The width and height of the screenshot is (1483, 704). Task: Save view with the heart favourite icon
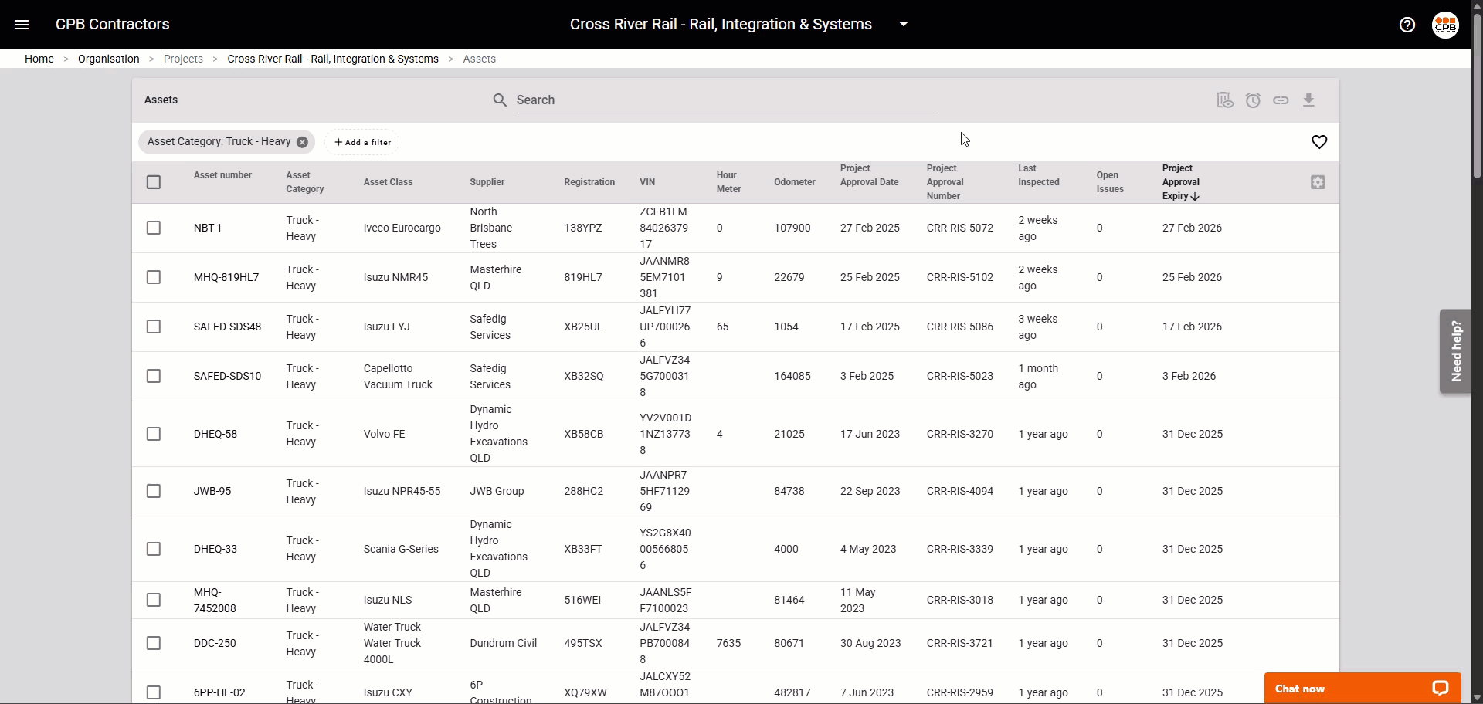(1319, 142)
